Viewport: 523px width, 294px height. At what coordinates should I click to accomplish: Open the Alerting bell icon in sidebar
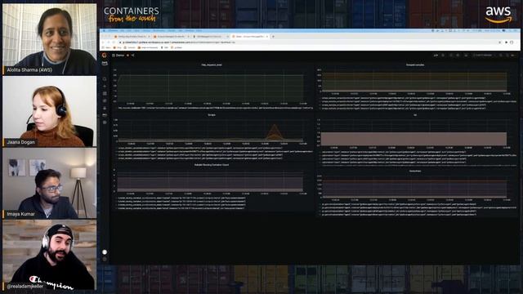[105, 108]
